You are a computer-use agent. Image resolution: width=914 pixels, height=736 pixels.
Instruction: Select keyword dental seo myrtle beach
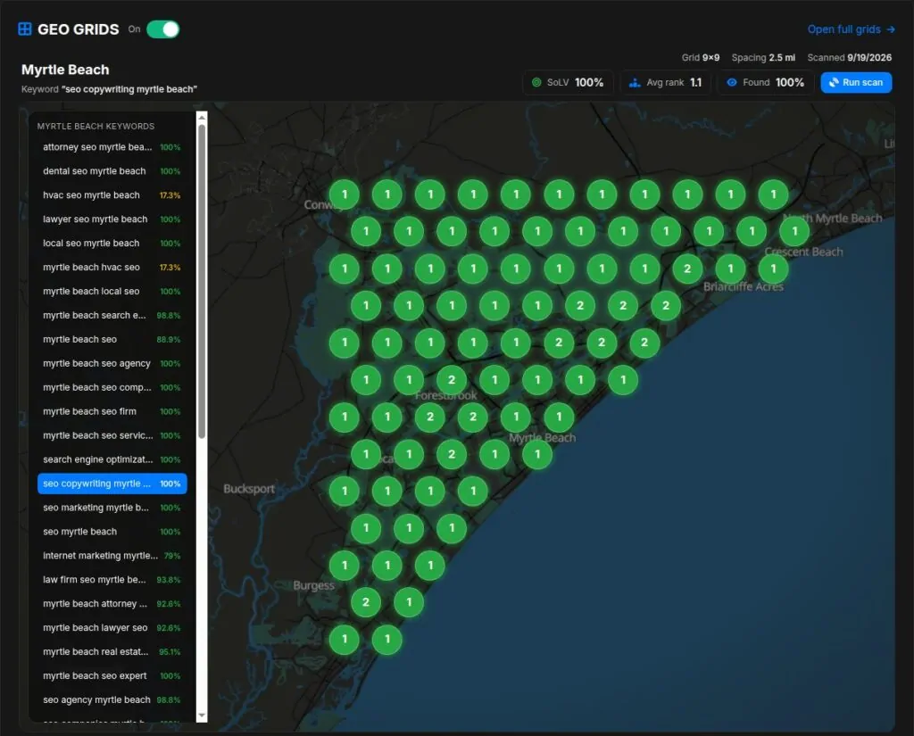pos(112,170)
